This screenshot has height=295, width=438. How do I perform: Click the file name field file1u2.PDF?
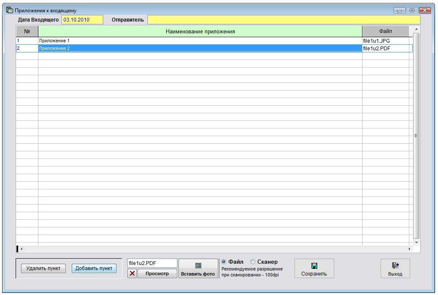(152, 263)
